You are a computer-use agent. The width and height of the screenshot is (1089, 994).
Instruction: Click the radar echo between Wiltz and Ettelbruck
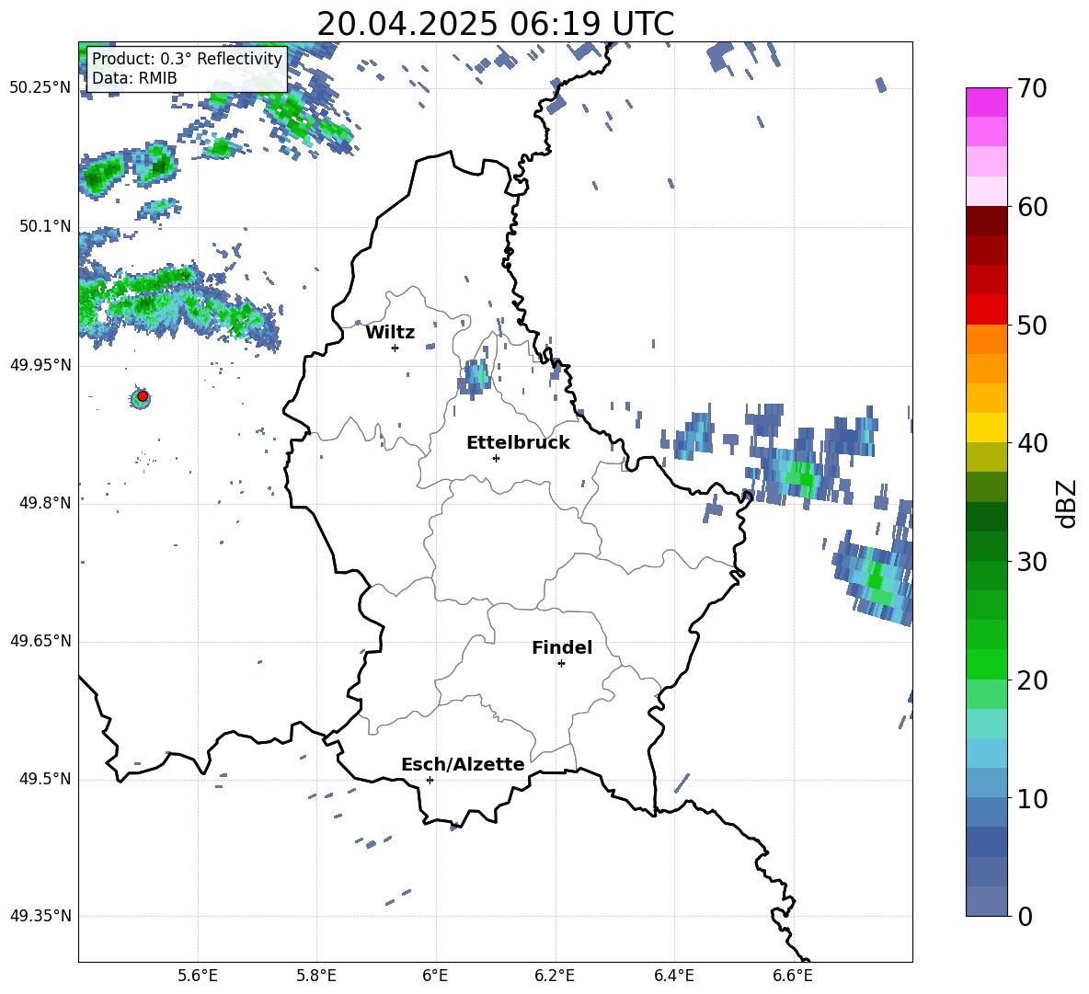pyautogui.click(x=475, y=379)
